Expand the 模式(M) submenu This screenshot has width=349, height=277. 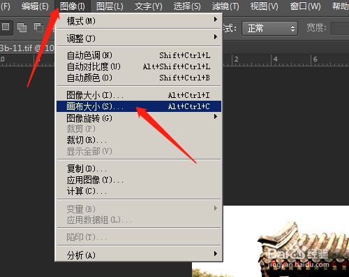(139, 21)
